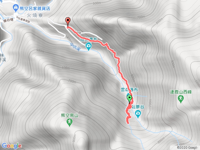Click the 逐鹿山西峰 peak label

(x=181, y=92)
